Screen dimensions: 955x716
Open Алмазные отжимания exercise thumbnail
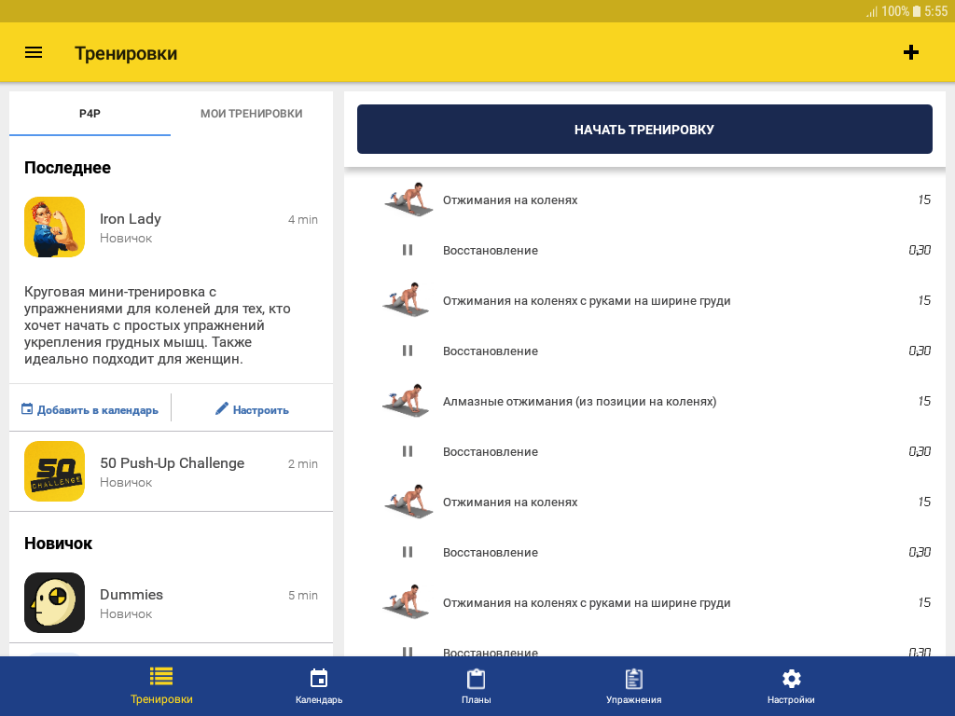coord(407,401)
